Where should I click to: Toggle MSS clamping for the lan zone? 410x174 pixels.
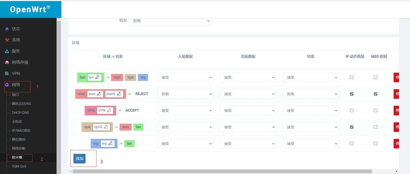tap(376, 77)
